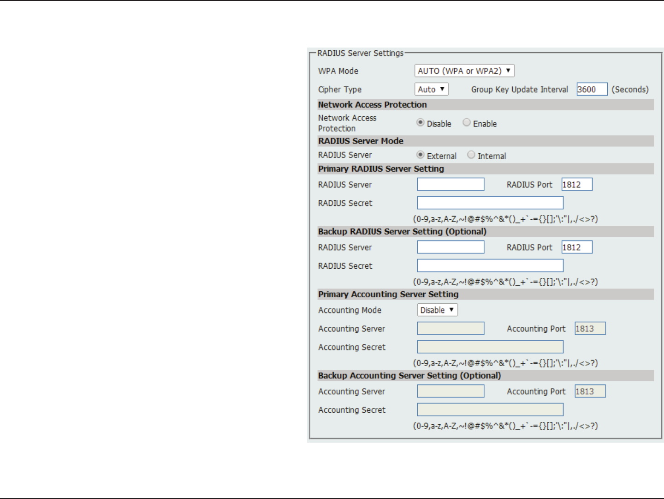Click the Primary RADIUS Port field
Viewport: 664px width, 499px height.
pos(577,184)
